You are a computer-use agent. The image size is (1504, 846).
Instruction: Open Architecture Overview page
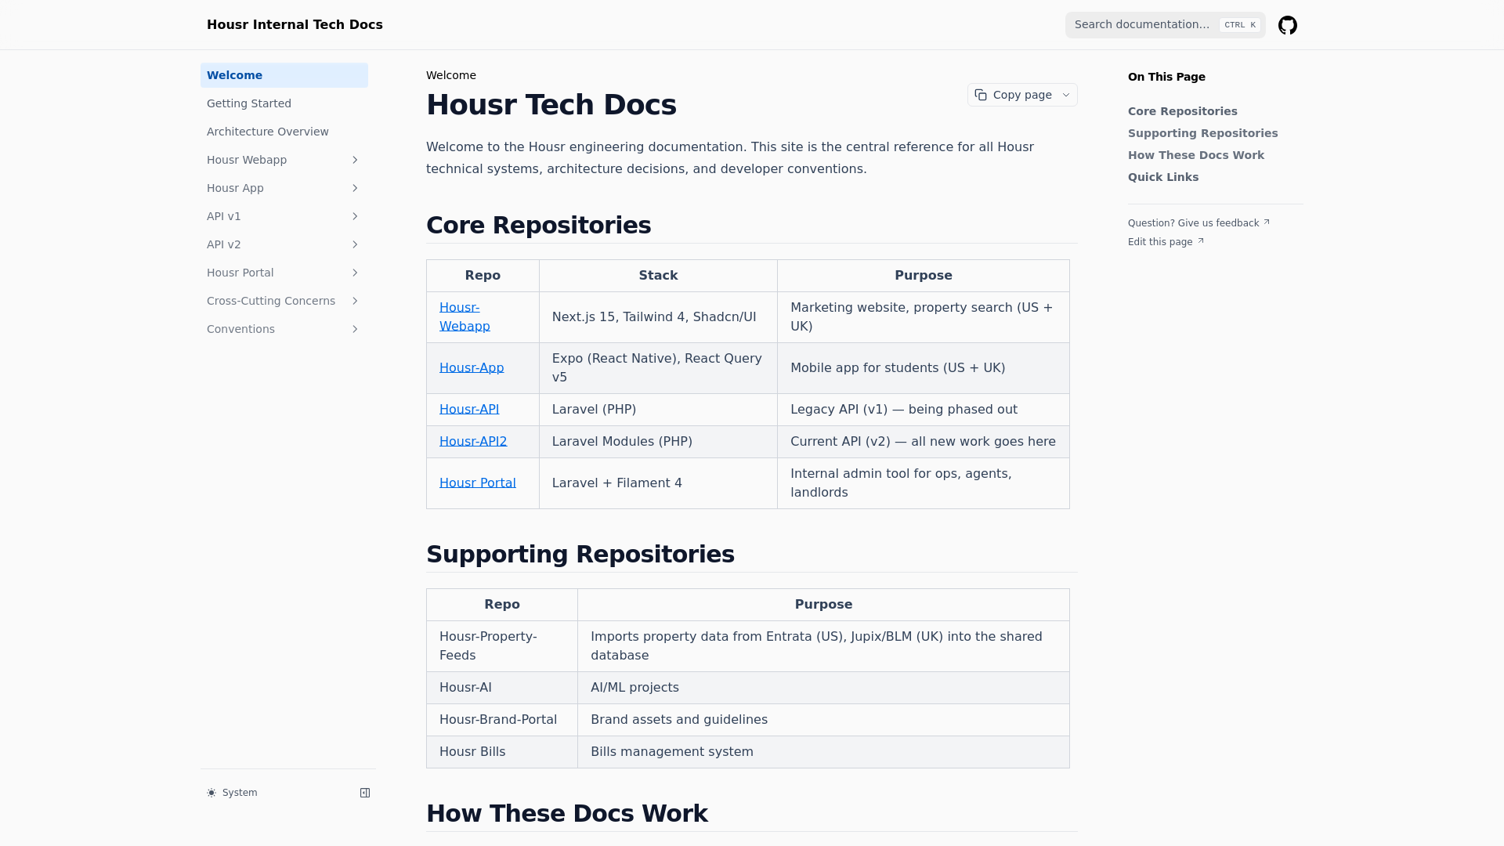(x=284, y=132)
